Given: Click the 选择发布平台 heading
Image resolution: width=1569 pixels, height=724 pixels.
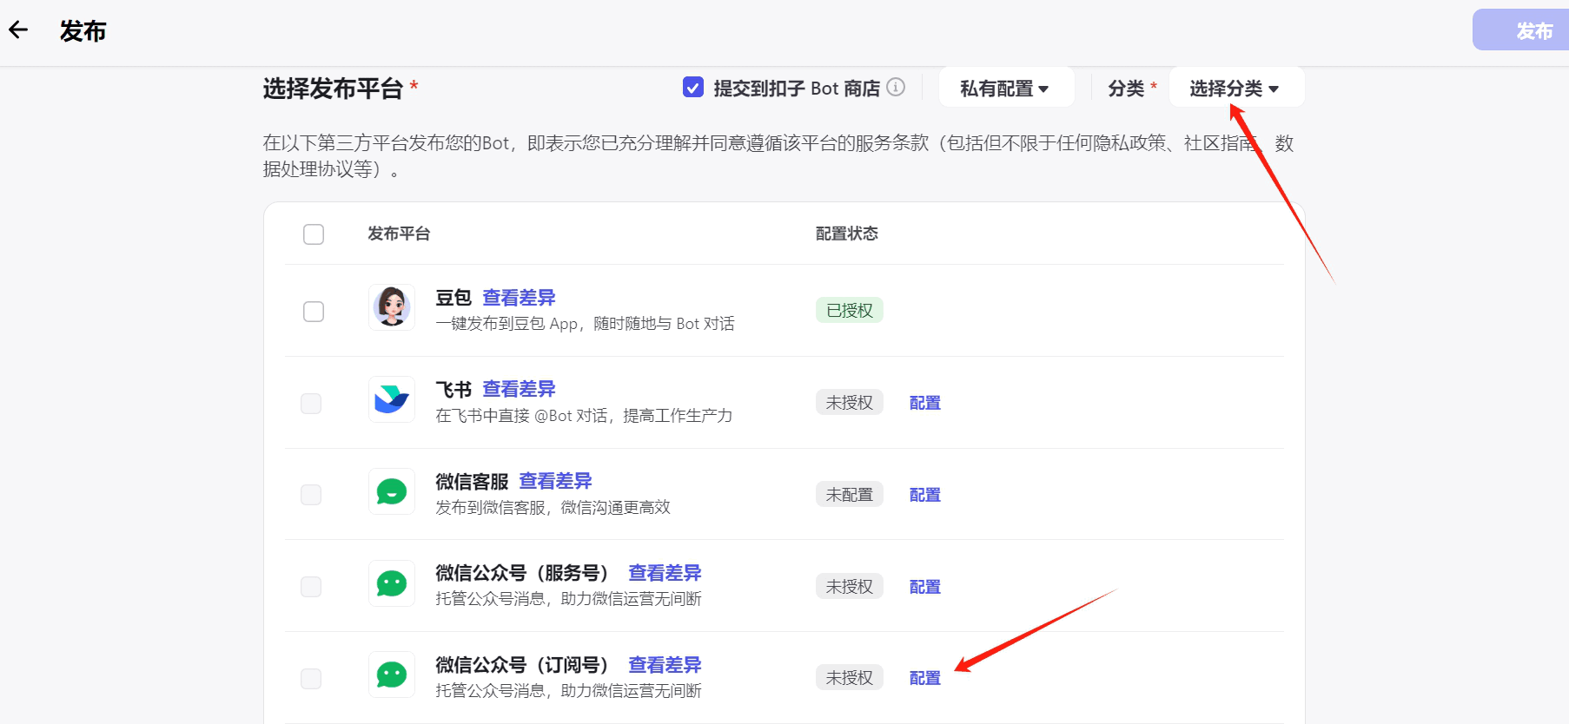Looking at the screenshot, I should 334,88.
